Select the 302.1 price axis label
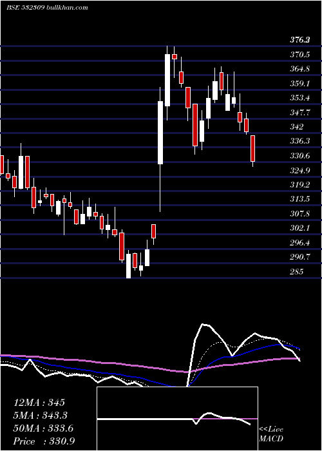Viewport: 322px width, 451px height. (299, 228)
